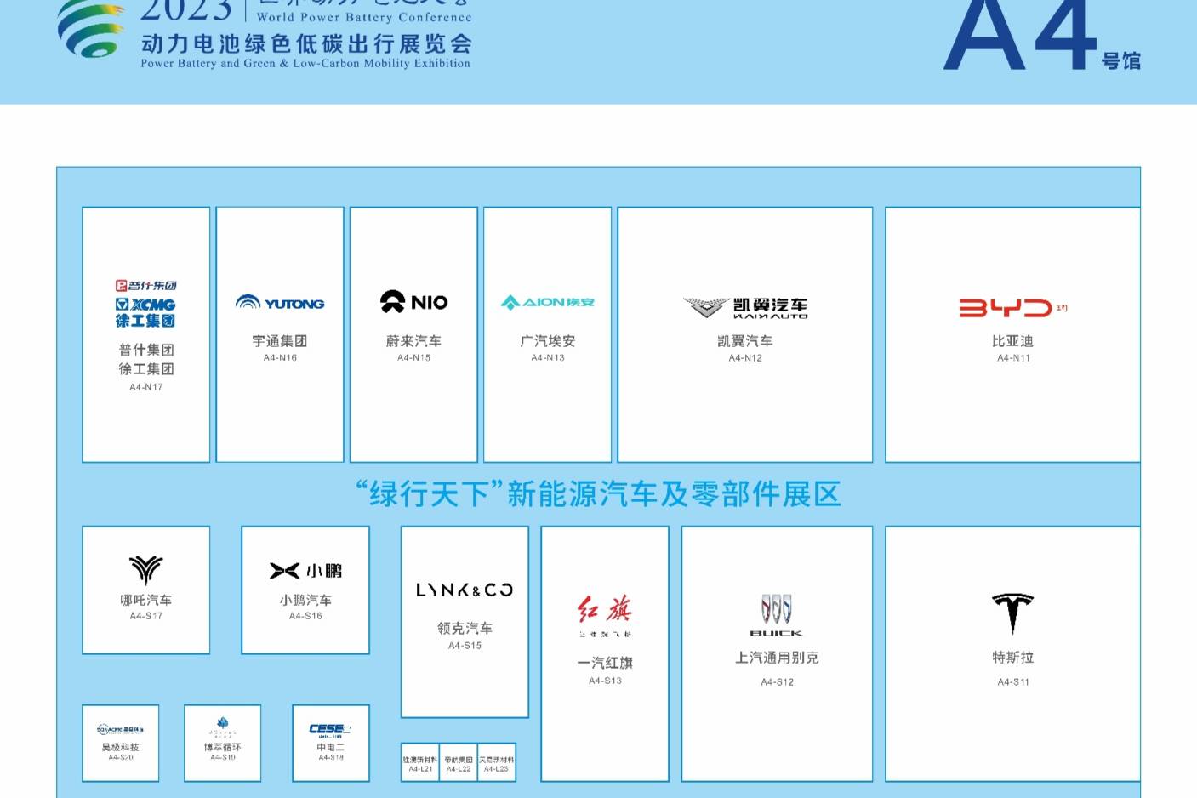Click World Power Battery Conference text

click(364, 17)
